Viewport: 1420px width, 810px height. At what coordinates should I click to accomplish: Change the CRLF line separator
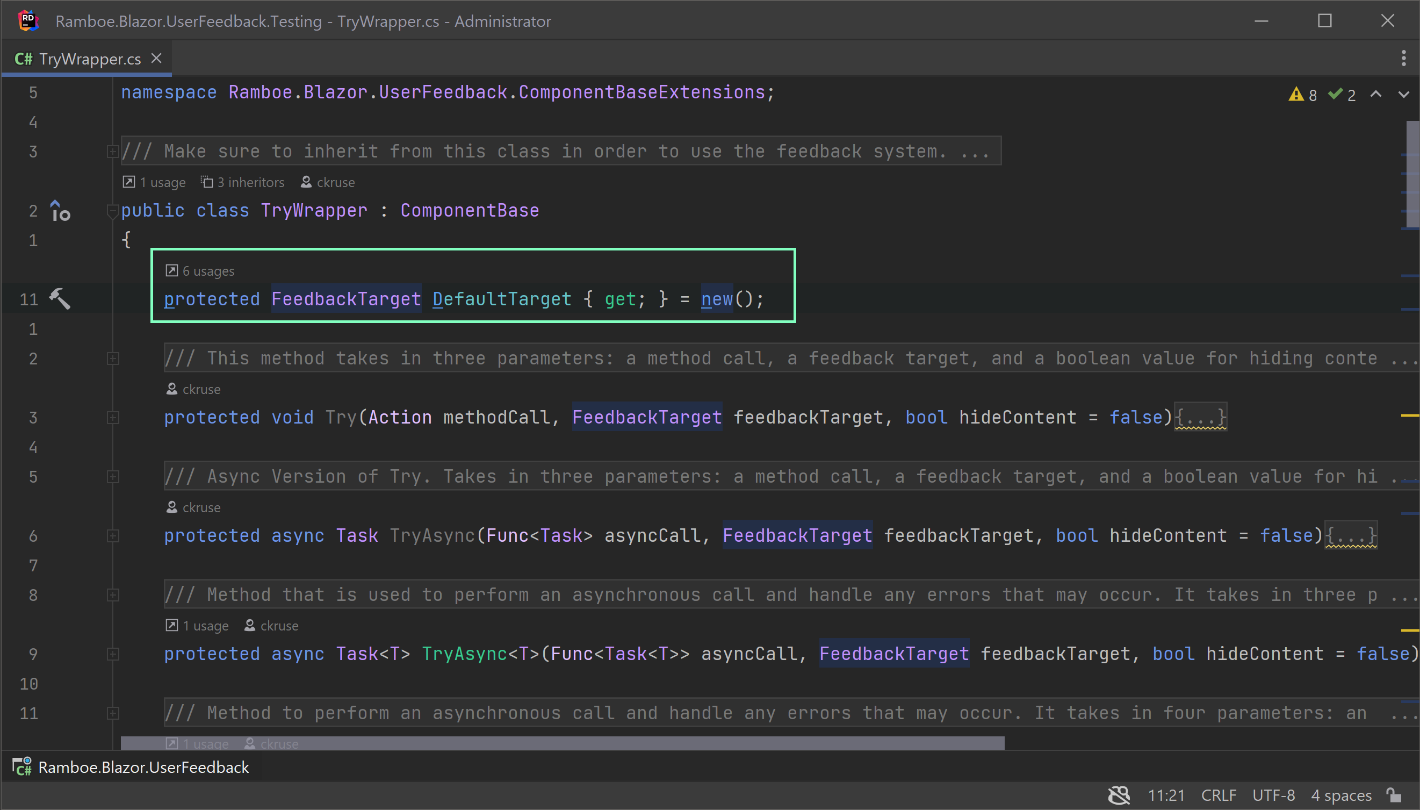pos(1219,795)
